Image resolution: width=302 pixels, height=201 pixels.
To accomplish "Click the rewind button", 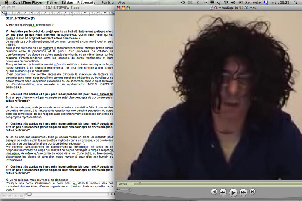I will [223, 192].
